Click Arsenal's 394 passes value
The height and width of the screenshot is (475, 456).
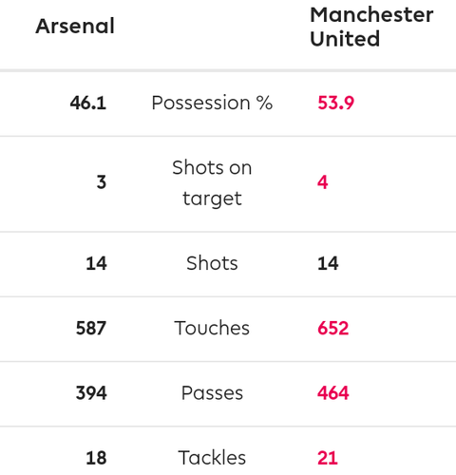click(91, 393)
